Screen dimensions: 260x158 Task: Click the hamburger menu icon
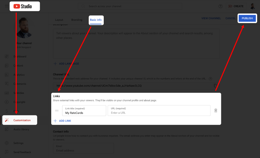(6, 6)
